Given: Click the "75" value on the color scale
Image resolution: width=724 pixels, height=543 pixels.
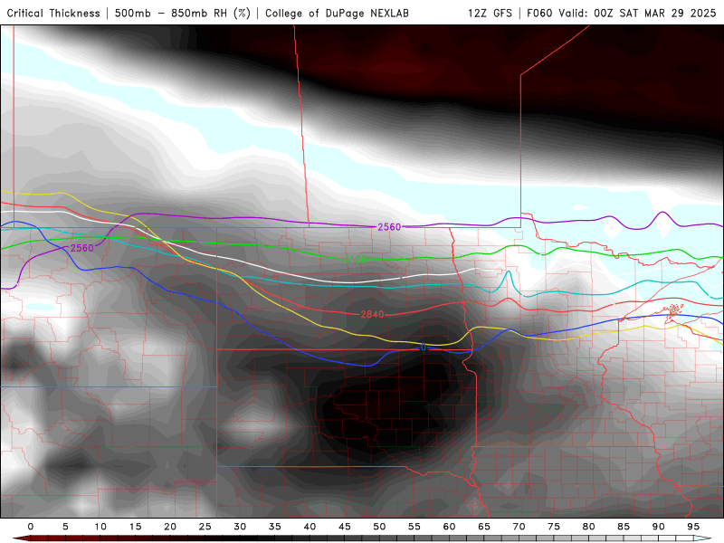Looking at the screenshot, I should tap(554, 527).
